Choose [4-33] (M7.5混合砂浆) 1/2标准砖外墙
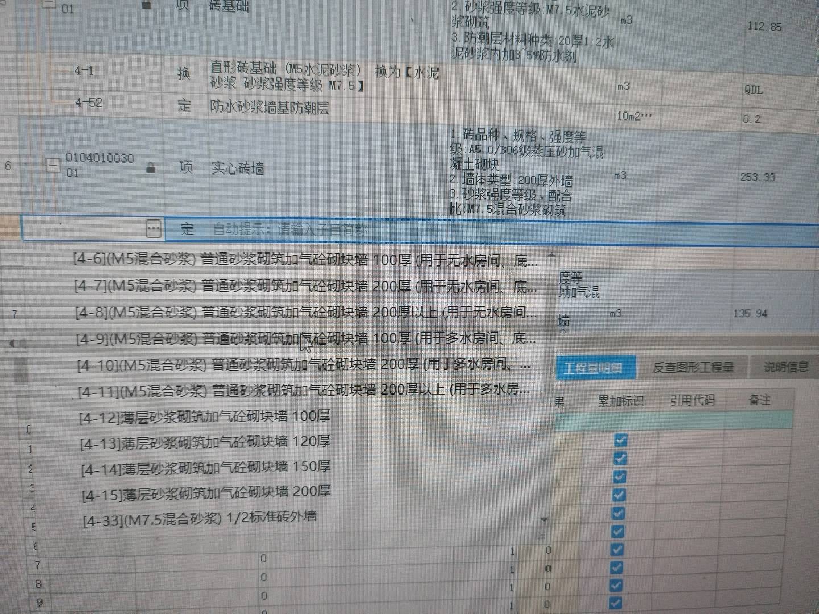This screenshot has height=614, width=819. 200,518
